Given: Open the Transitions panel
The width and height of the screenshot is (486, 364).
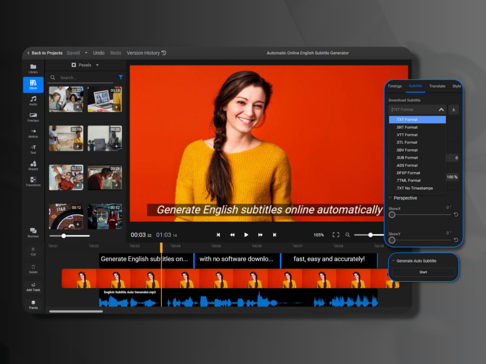Looking at the screenshot, I should point(33,182).
